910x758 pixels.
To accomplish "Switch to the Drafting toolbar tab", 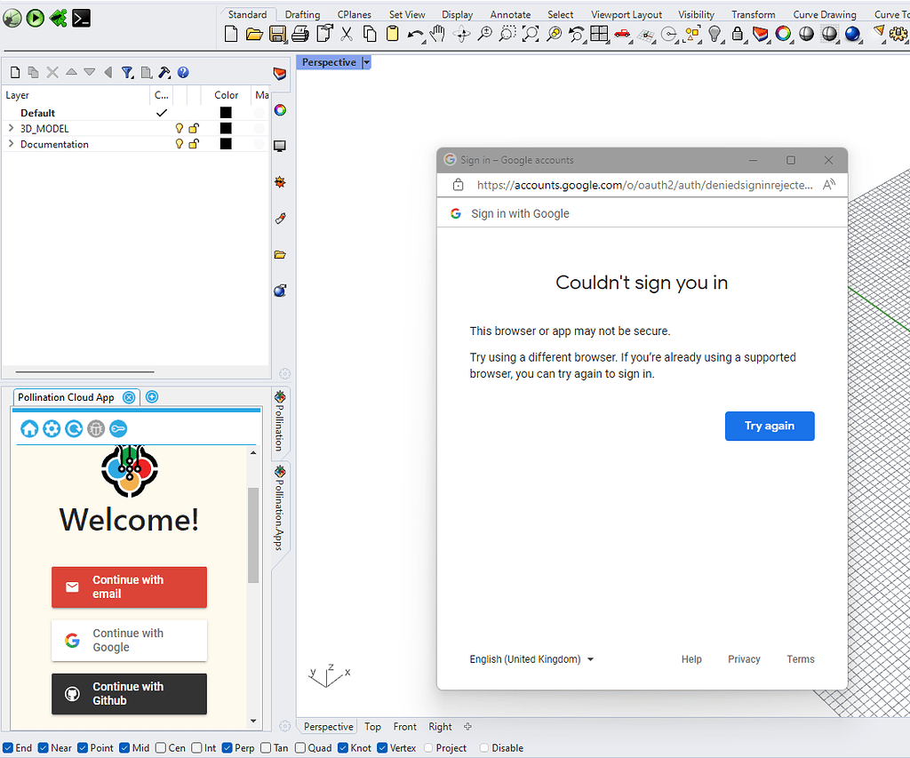I will pos(301,13).
